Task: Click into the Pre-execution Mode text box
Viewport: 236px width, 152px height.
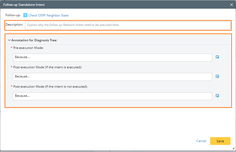Action: tap(112, 57)
